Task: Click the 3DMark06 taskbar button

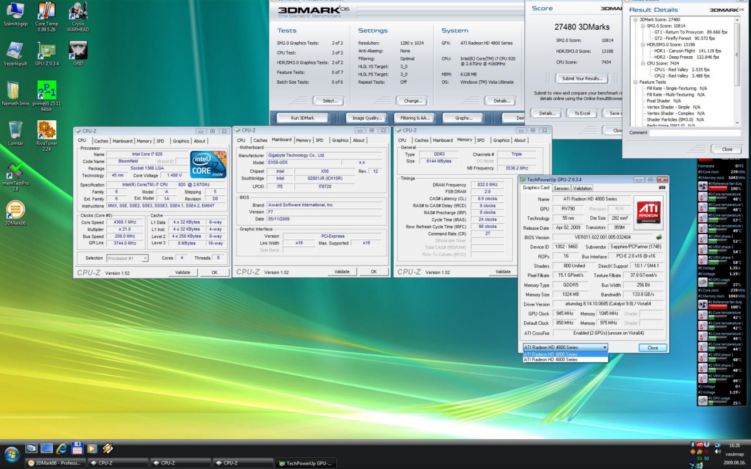Action: click(x=56, y=463)
